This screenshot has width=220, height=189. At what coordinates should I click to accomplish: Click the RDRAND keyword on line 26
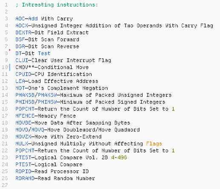25,178
